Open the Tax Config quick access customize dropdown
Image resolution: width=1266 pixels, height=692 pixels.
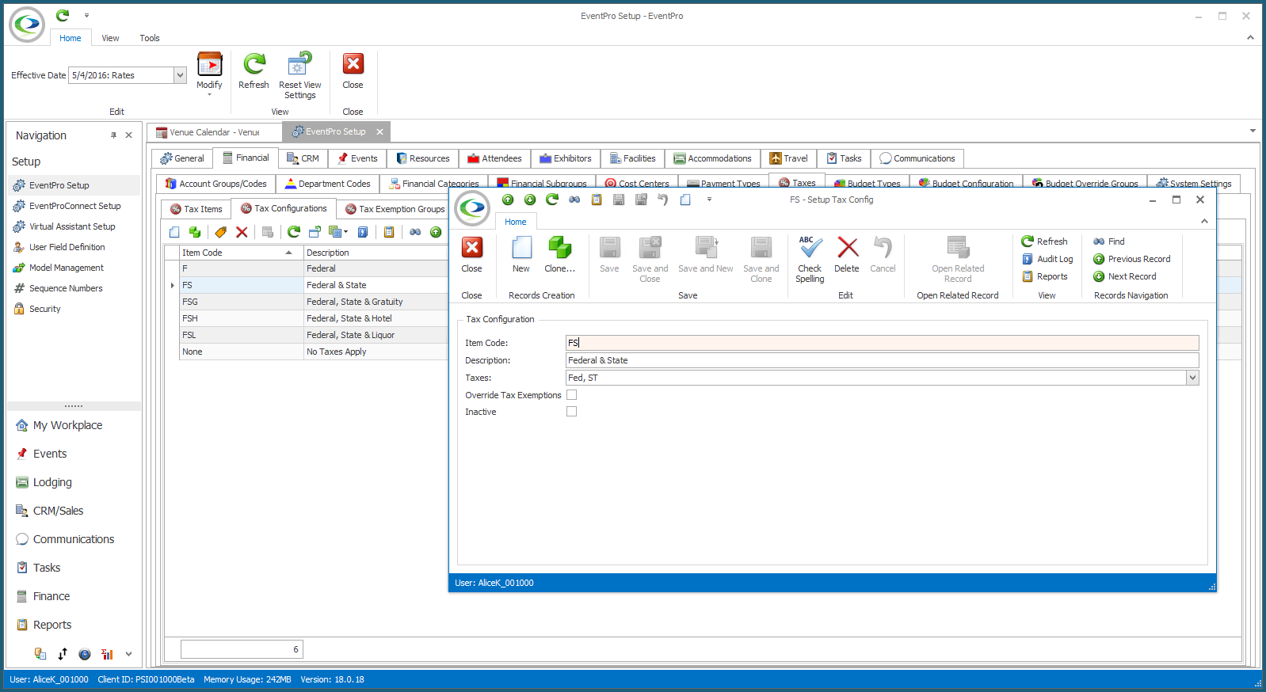click(x=709, y=200)
